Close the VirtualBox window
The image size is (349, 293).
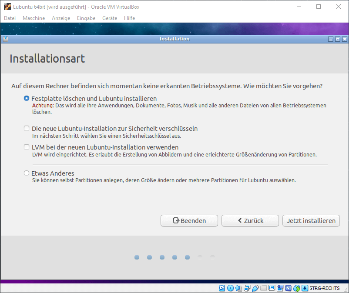pyautogui.click(x=338, y=7)
